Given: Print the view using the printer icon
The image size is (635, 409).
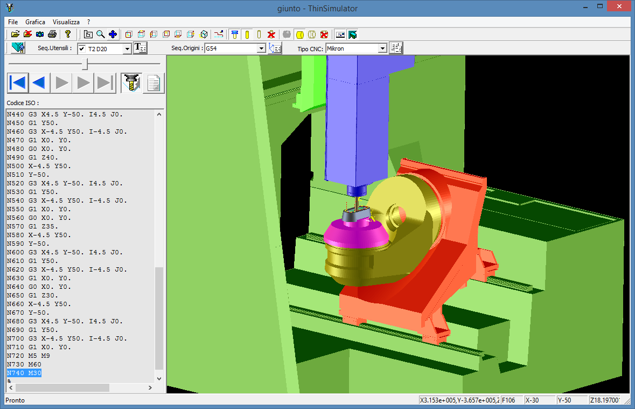Looking at the screenshot, I should [x=52, y=34].
